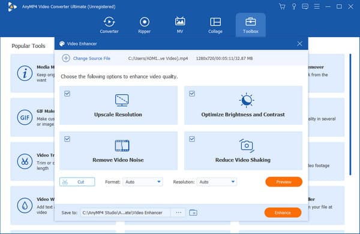360x234 pixels.
Task: Click the 1280x720 file info text
Action: pyautogui.click(x=224, y=58)
